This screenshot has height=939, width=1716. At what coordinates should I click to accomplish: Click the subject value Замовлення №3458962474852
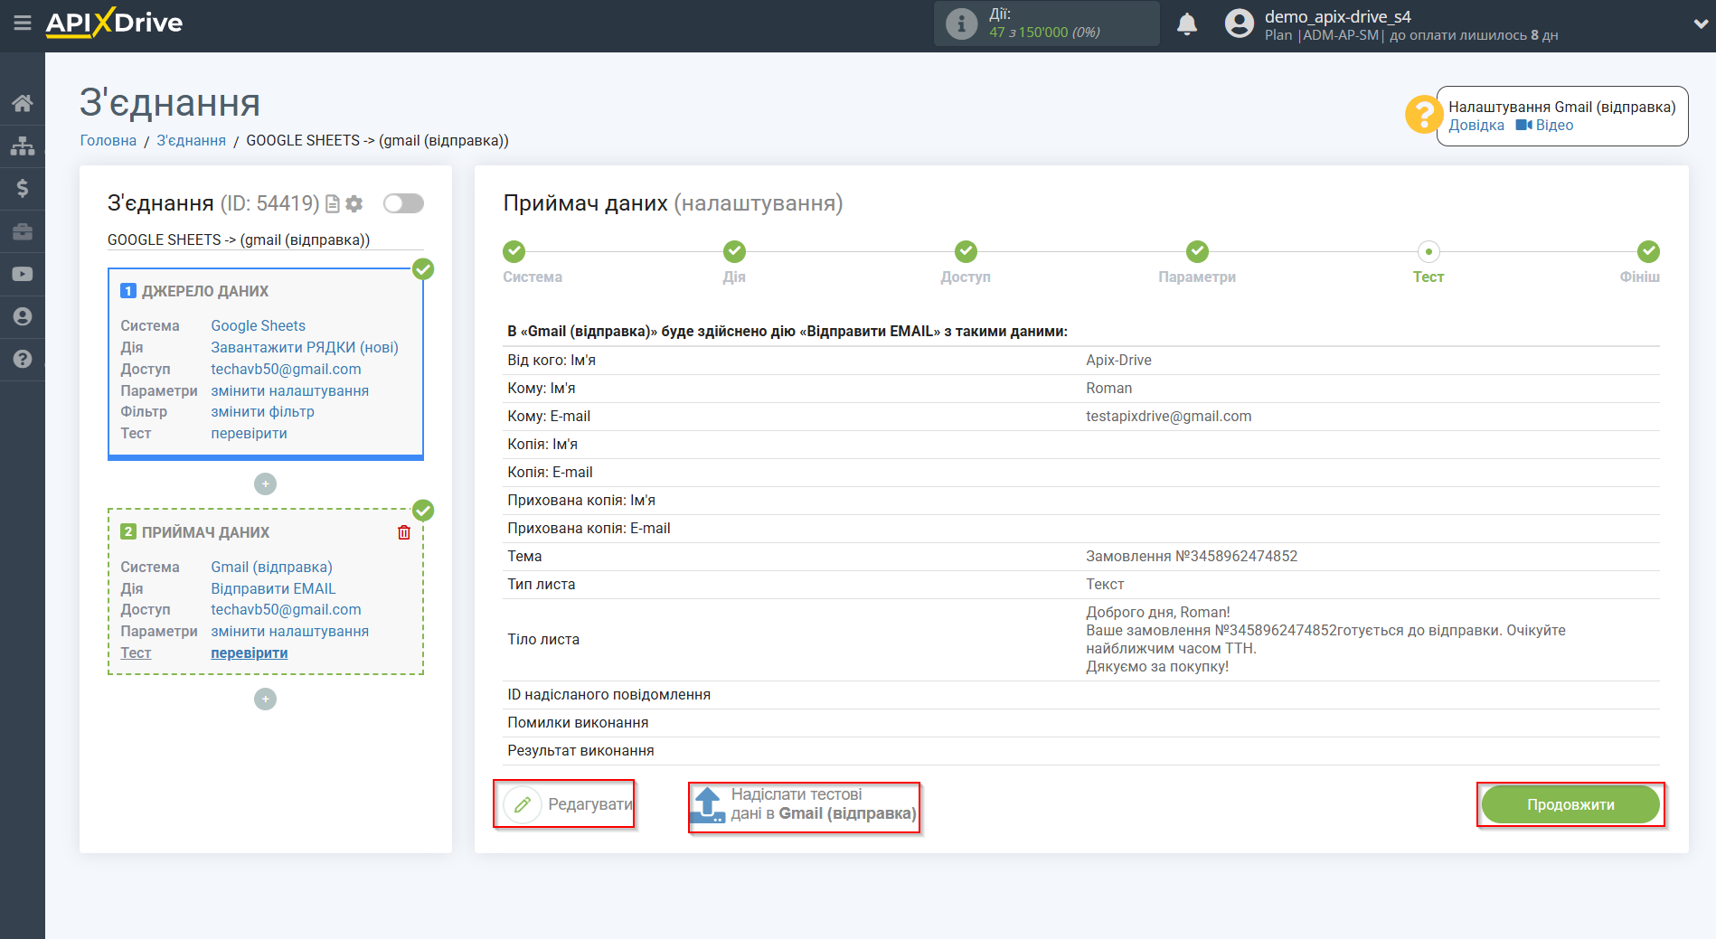point(1192,556)
